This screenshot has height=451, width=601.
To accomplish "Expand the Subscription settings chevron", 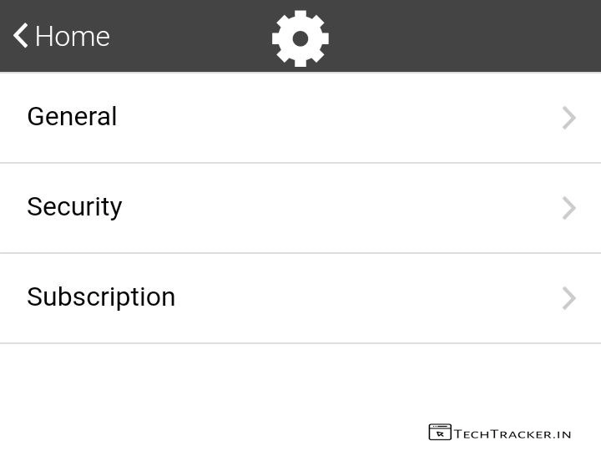I will (x=569, y=298).
